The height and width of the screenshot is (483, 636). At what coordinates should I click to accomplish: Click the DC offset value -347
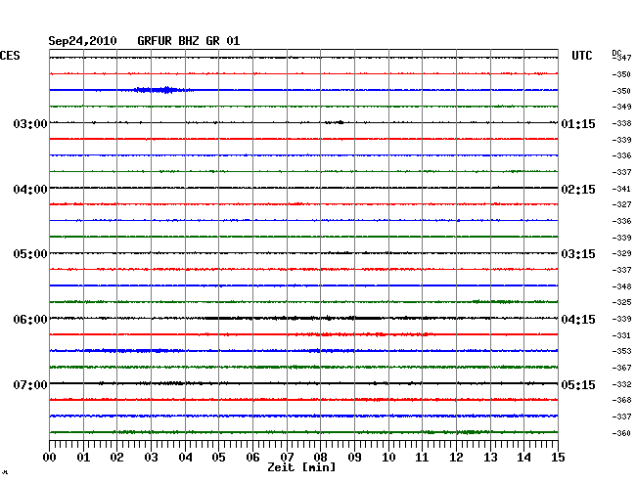click(x=621, y=58)
